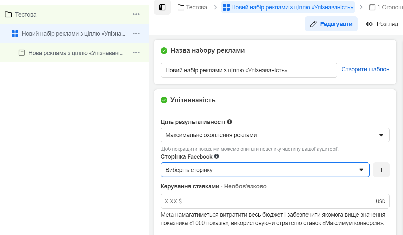Open the 1 Оголошення breadcrumb item
403x235 pixels.
coord(386,7)
